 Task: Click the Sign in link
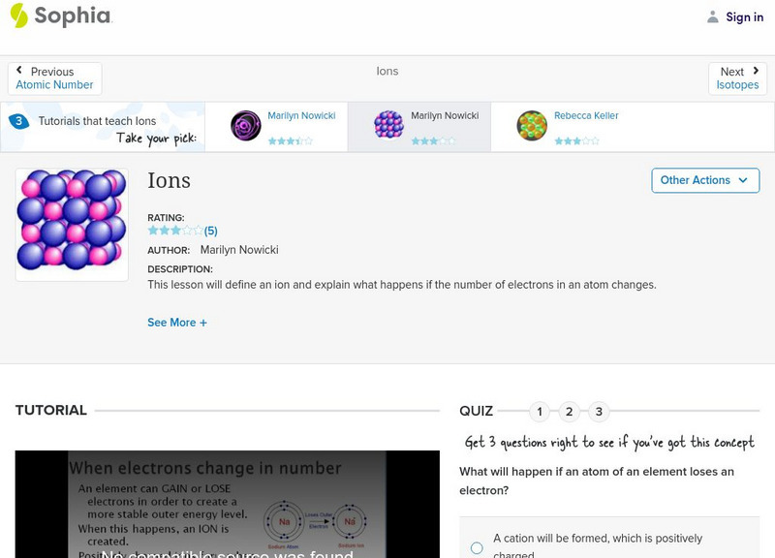tap(744, 16)
